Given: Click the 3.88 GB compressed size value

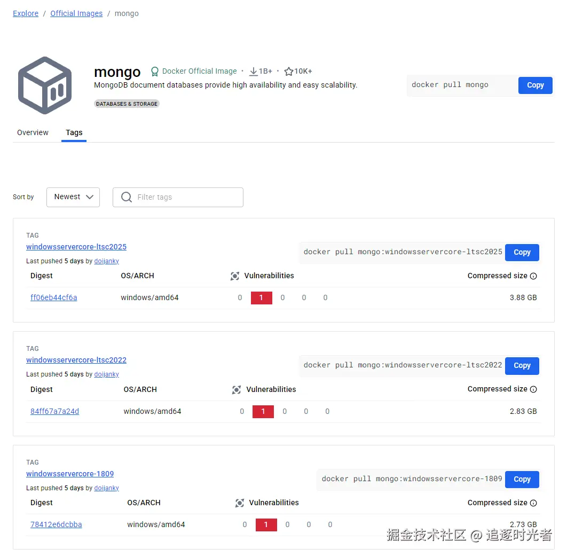Looking at the screenshot, I should click(523, 297).
